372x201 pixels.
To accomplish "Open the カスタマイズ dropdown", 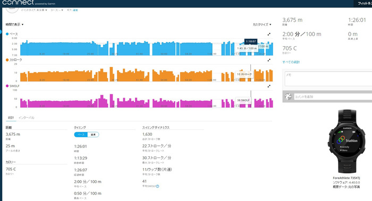I will (x=262, y=24).
